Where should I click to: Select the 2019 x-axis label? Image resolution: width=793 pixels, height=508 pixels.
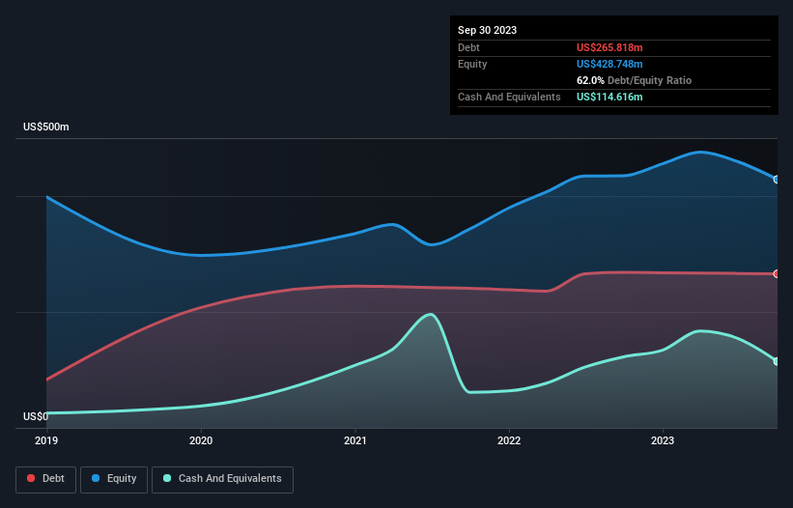point(46,440)
